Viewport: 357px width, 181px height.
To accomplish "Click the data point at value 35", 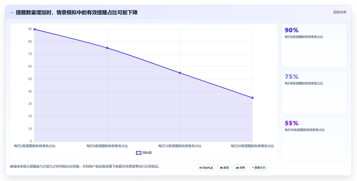I will click(x=252, y=98).
